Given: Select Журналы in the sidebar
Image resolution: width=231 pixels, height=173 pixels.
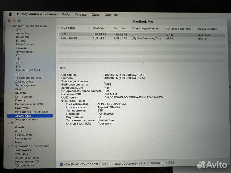Looking at the screenshot, I should (21, 154).
